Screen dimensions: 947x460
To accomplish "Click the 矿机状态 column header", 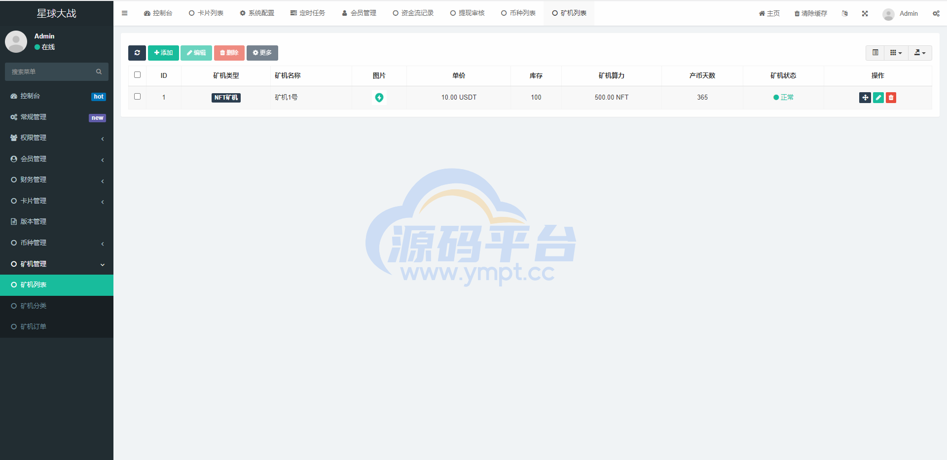I will pyautogui.click(x=783, y=75).
